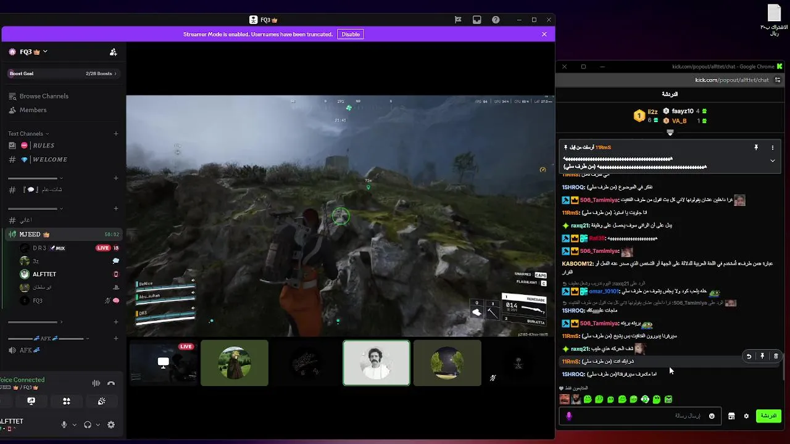The width and height of the screenshot is (790, 444).
Task: Click the last green emote in quick emotes row
Action: tap(668, 400)
